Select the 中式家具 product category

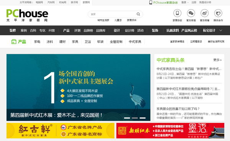pos(135,42)
